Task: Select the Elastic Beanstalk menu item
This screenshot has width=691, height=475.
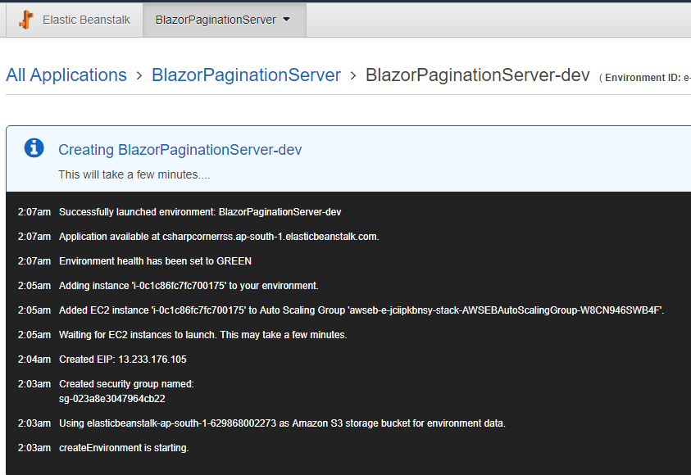Action: point(84,20)
